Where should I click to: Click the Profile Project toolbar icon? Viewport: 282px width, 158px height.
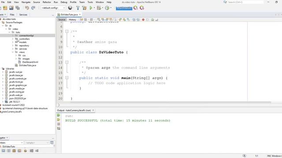tap(107, 8)
